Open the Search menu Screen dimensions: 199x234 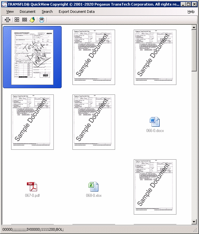[47, 12]
